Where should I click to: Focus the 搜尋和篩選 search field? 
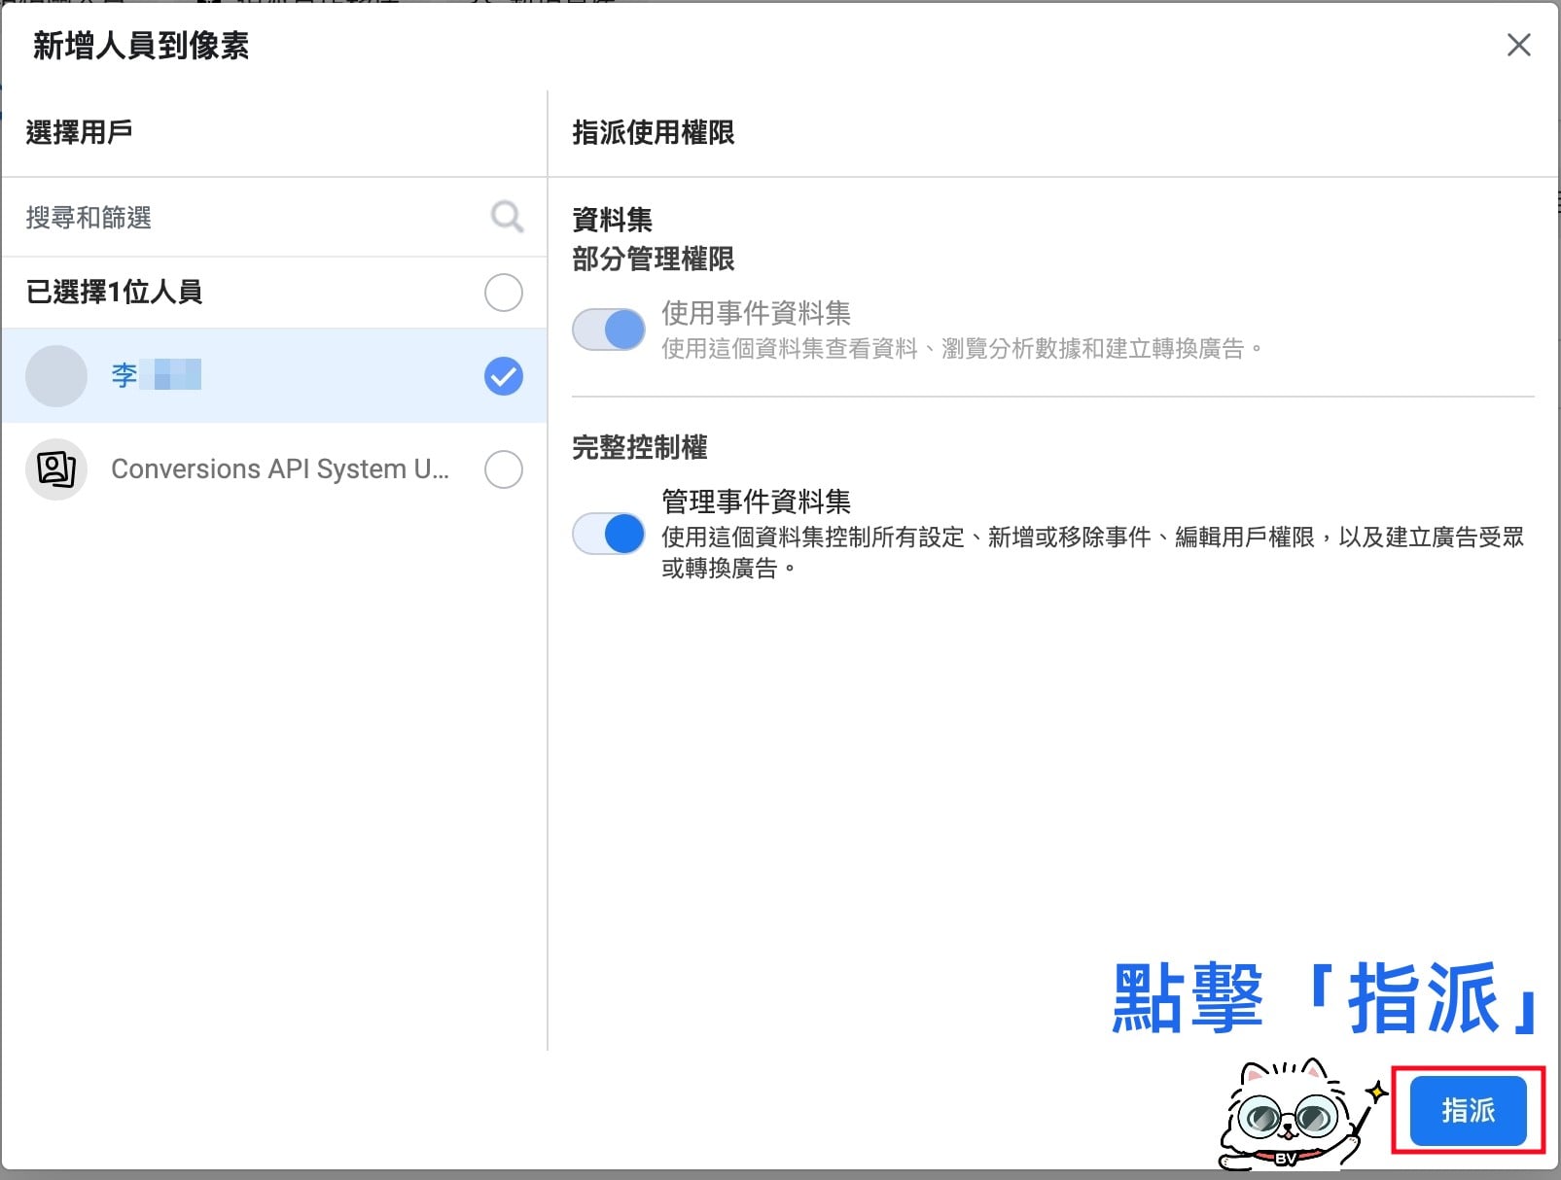pos(274,217)
